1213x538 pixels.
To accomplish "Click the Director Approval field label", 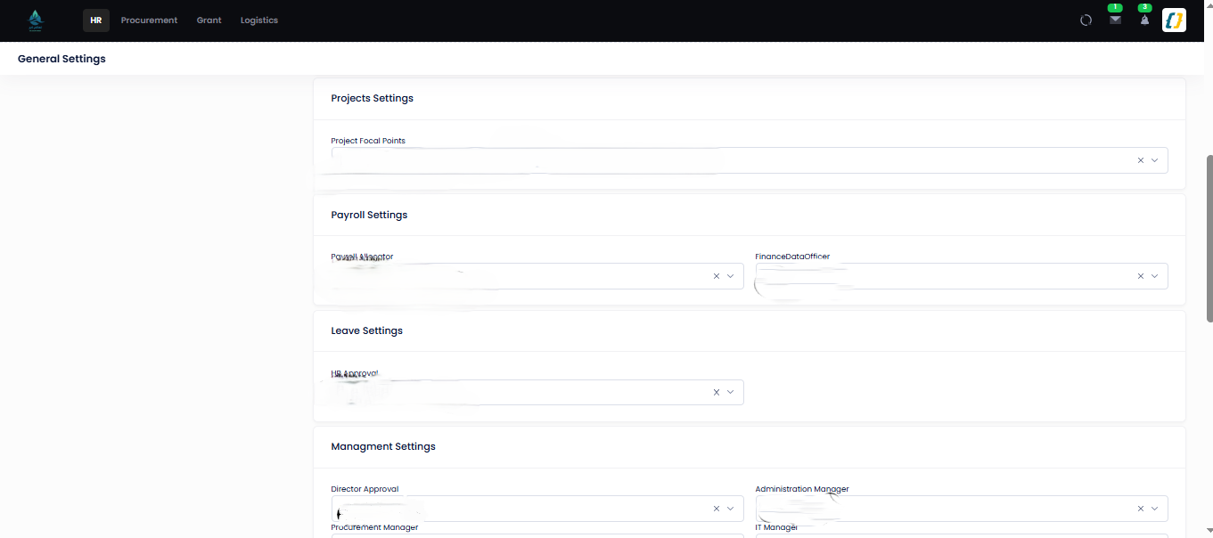I will click(x=365, y=489).
